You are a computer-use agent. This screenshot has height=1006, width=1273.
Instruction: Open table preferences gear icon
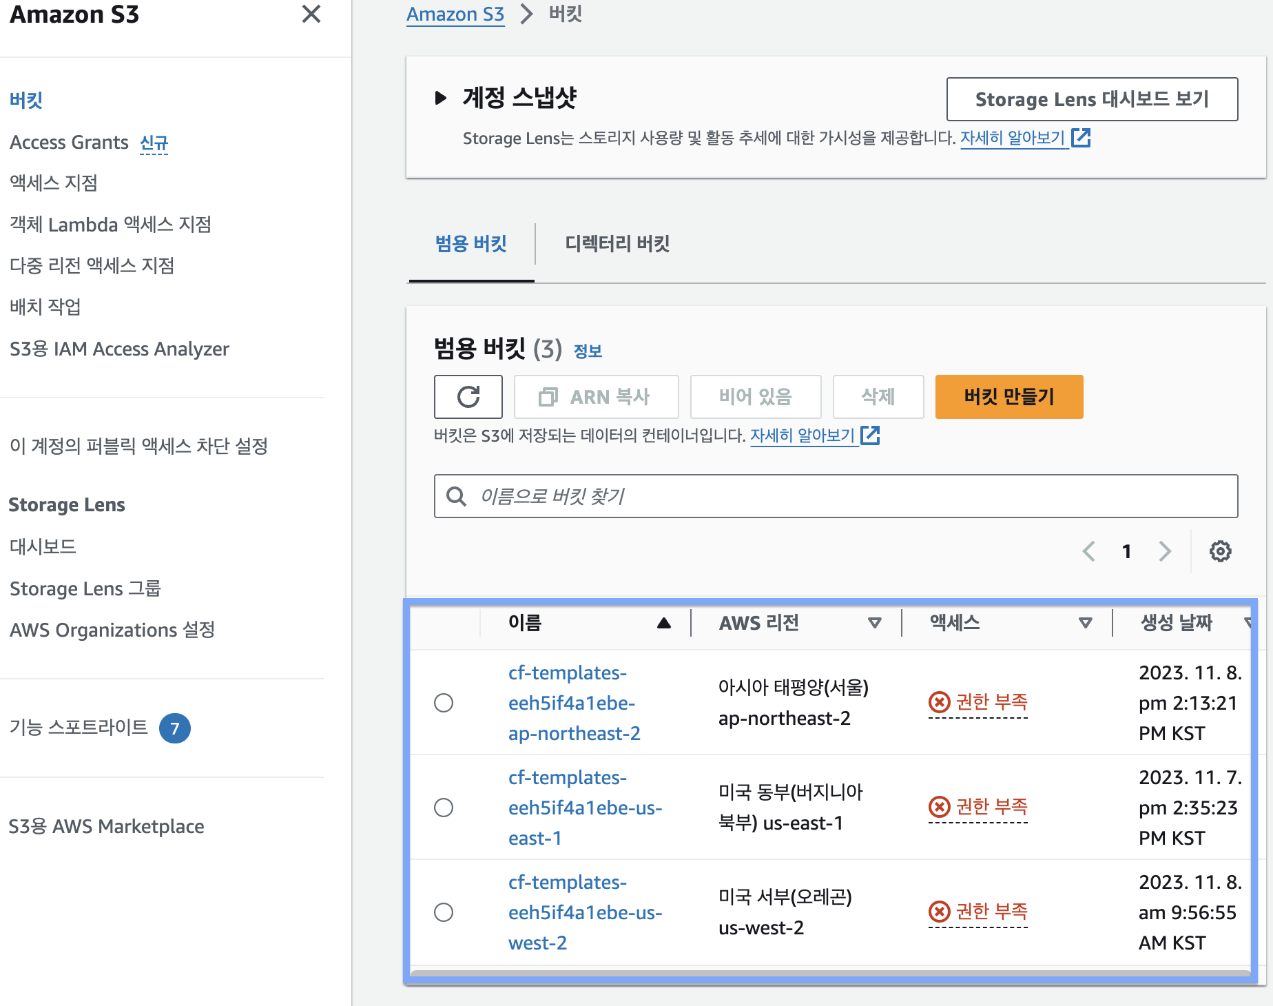coord(1220,551)
